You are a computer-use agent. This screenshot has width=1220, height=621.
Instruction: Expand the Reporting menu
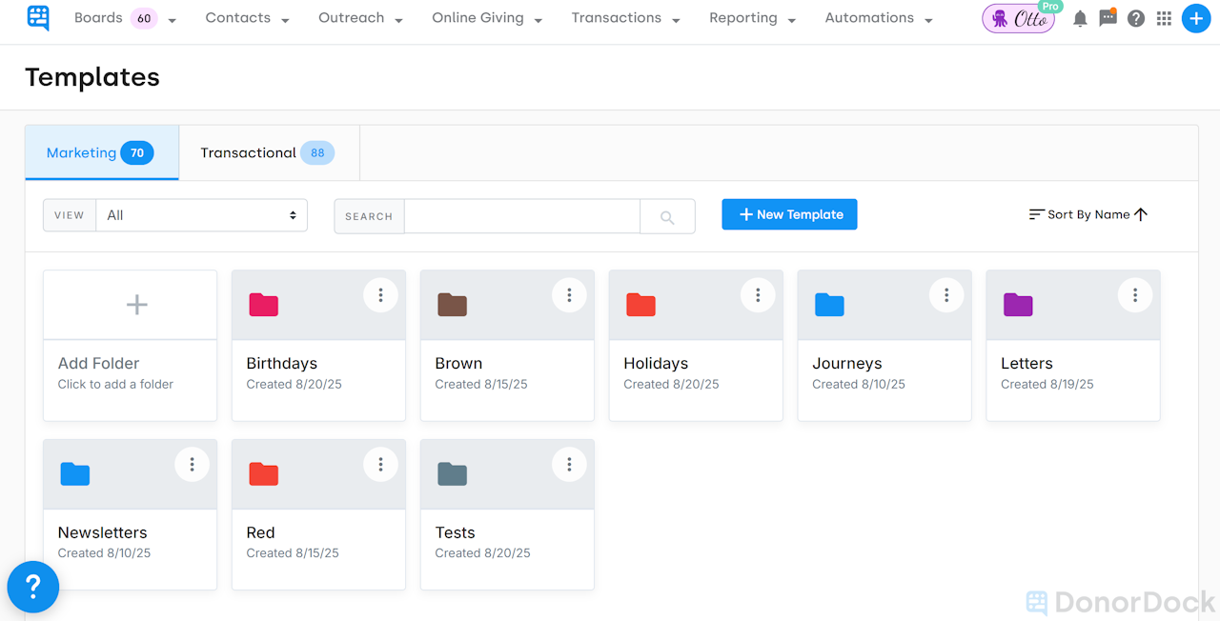tap(752, 18)
